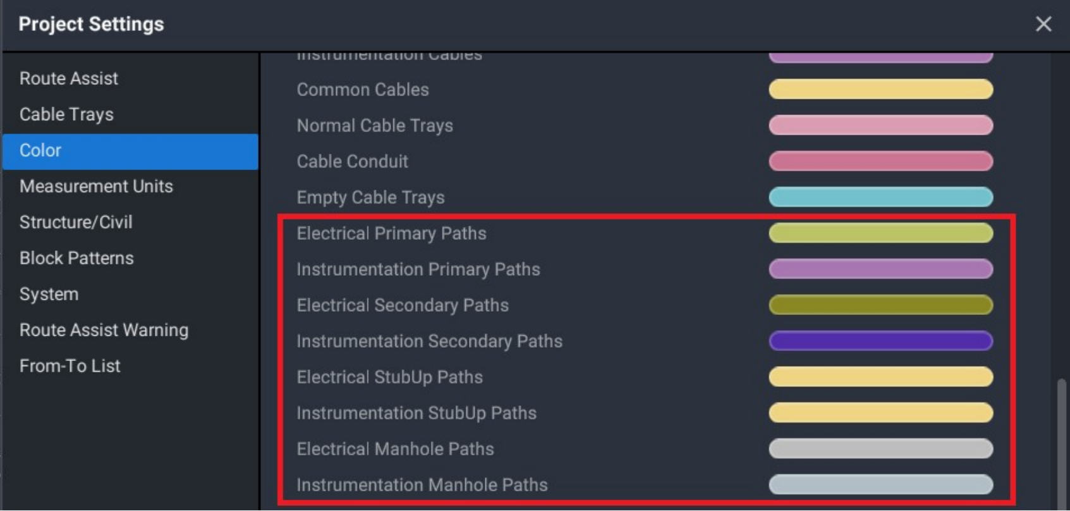This screenshot has height=511, width=1070.
Task: Go to the Block Patterns section
Action: coord(76,258)
